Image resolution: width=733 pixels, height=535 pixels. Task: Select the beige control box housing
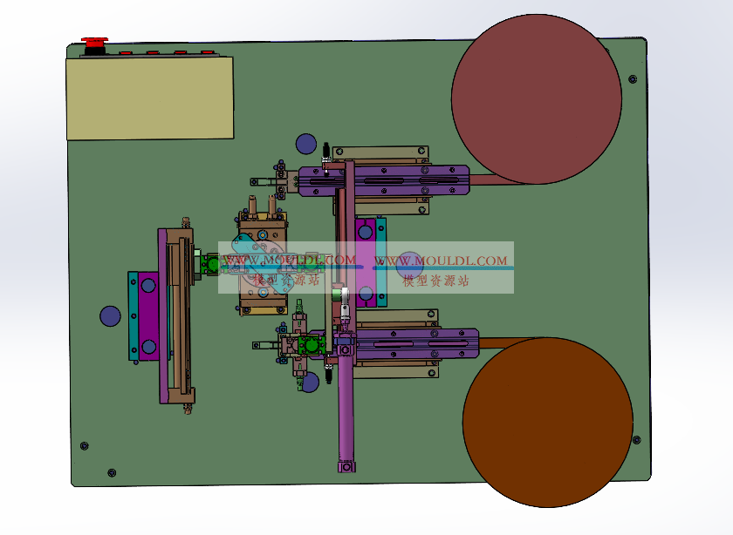[150, 98]
